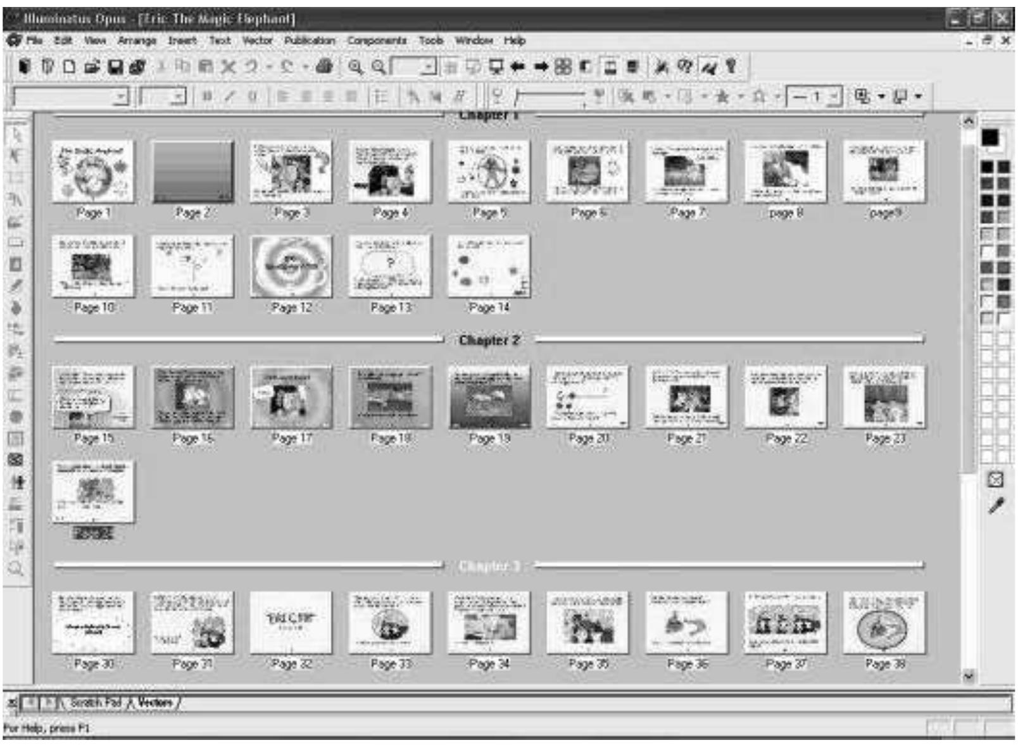The image size is (1018, 745).
Task: Open the Components menu
Action: pyautogui.click(x=377, y=41)
